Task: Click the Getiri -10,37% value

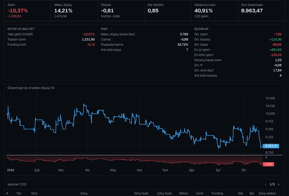Action: tap(18, 11)
